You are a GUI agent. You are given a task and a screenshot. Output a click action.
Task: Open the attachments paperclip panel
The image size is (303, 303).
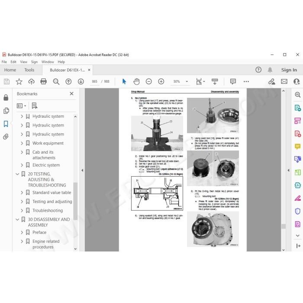coord(6,137)
